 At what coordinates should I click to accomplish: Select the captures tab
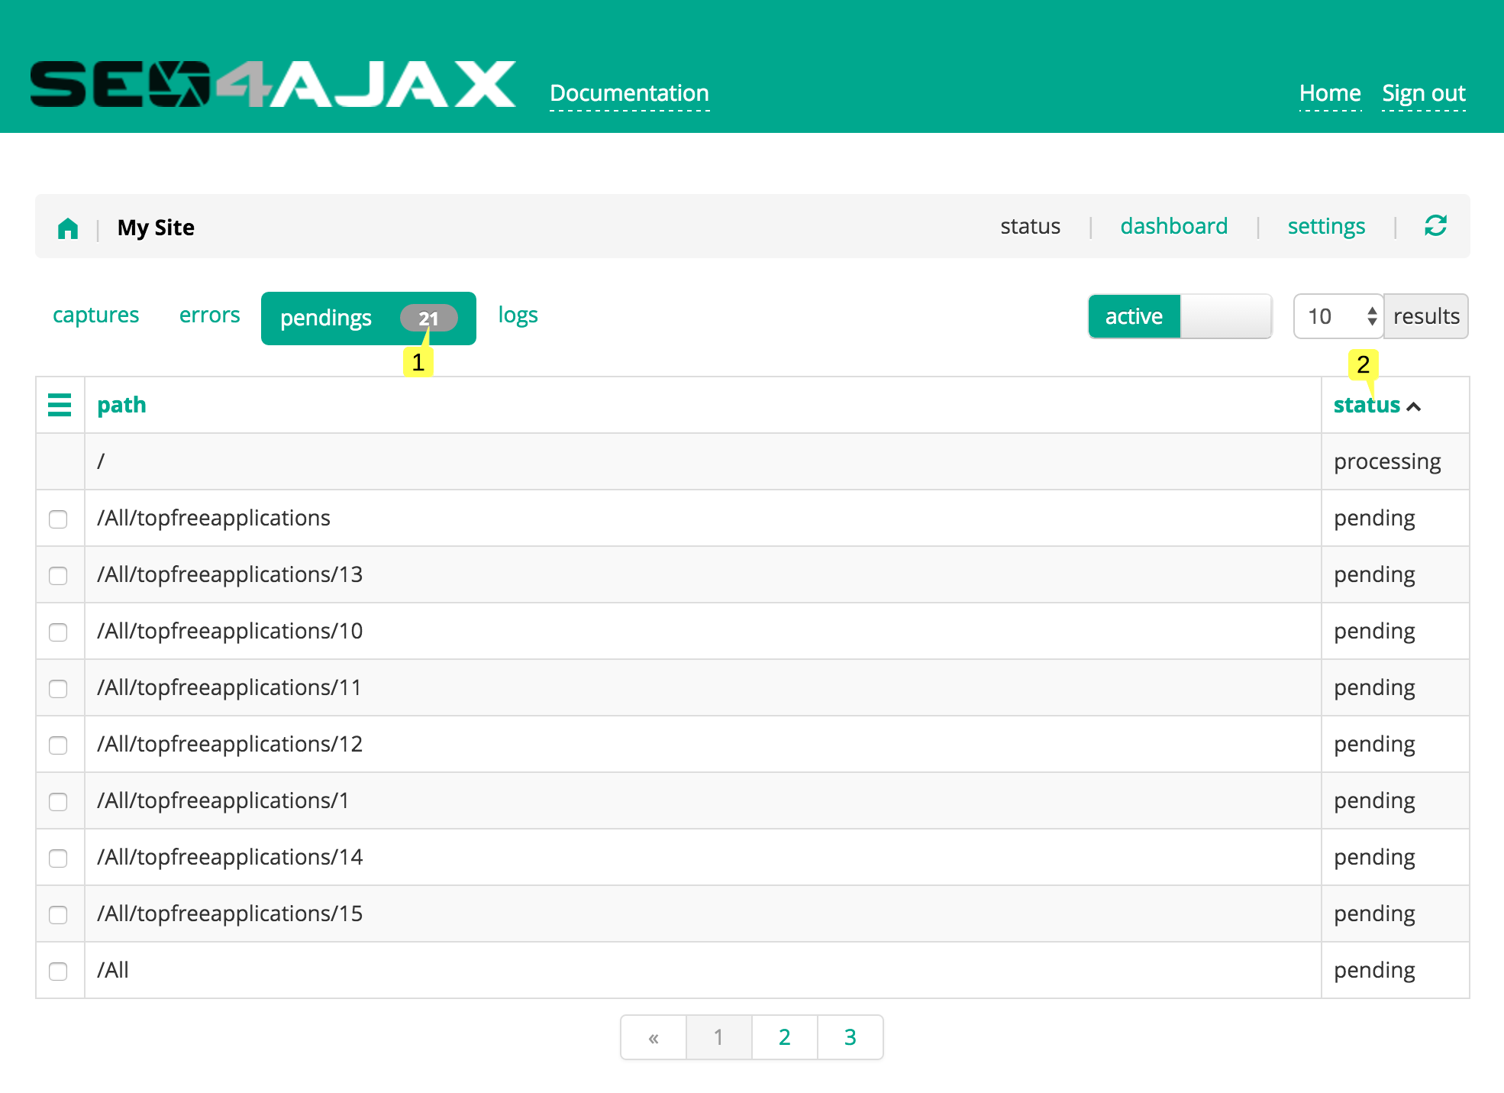[x=97, y=314]
